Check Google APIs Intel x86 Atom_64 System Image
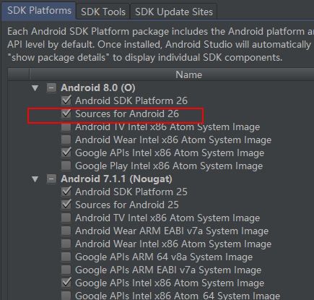The width and height of the screenshot is (314, 300). pos(66,296)
